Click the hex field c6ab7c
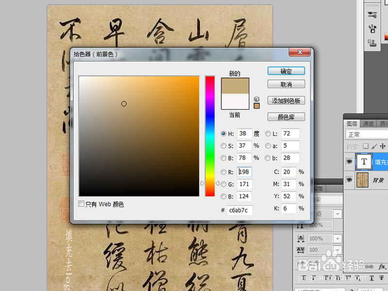Viewport: 388px width, 291px height. pos(240,210)
